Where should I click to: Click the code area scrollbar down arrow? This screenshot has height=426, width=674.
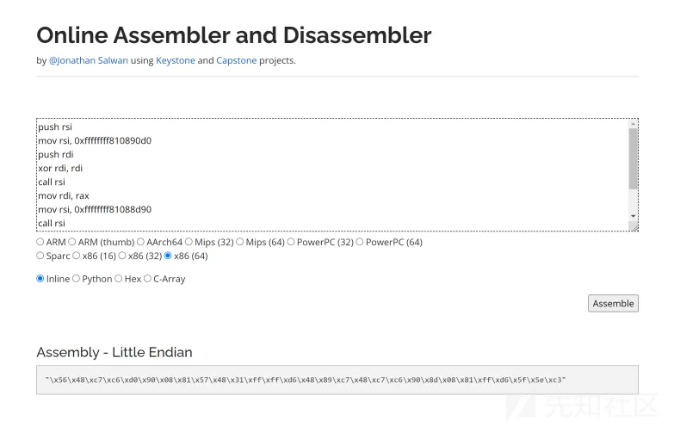pos(634,216)
